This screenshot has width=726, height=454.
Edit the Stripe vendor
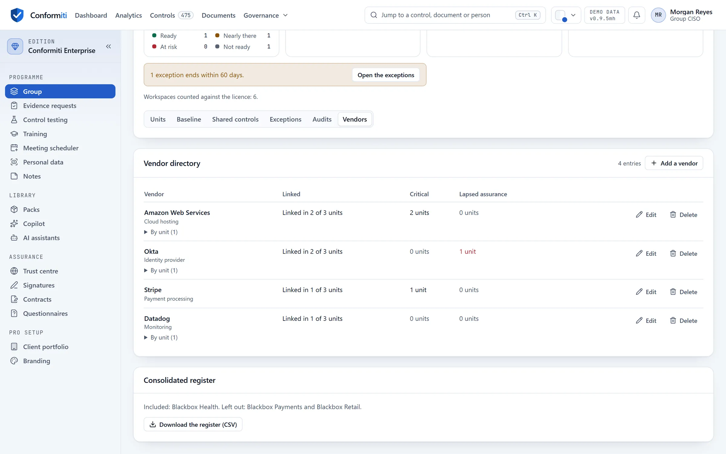coord(646,292)
